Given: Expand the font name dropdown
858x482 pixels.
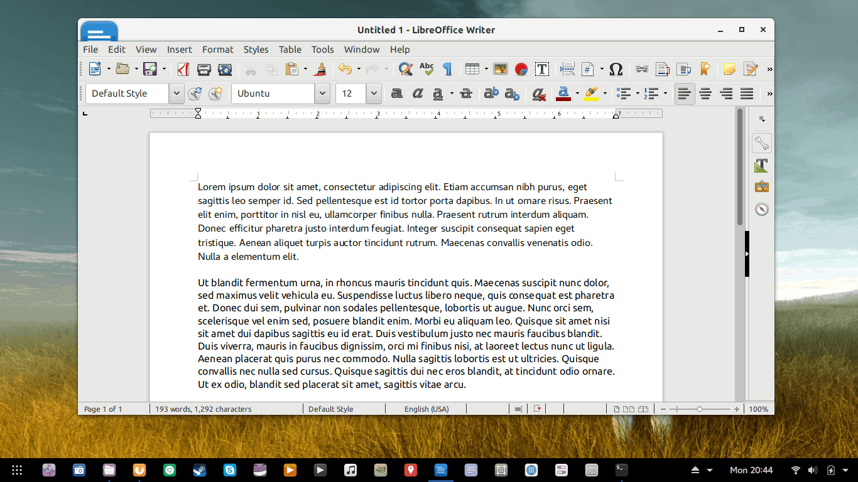Looking at the screenshot, I should tap(322, 94).
